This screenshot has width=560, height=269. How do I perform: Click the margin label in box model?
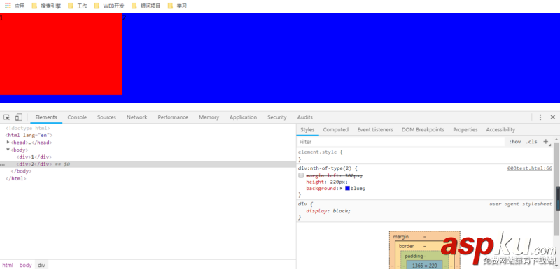(x=400, y=237)
